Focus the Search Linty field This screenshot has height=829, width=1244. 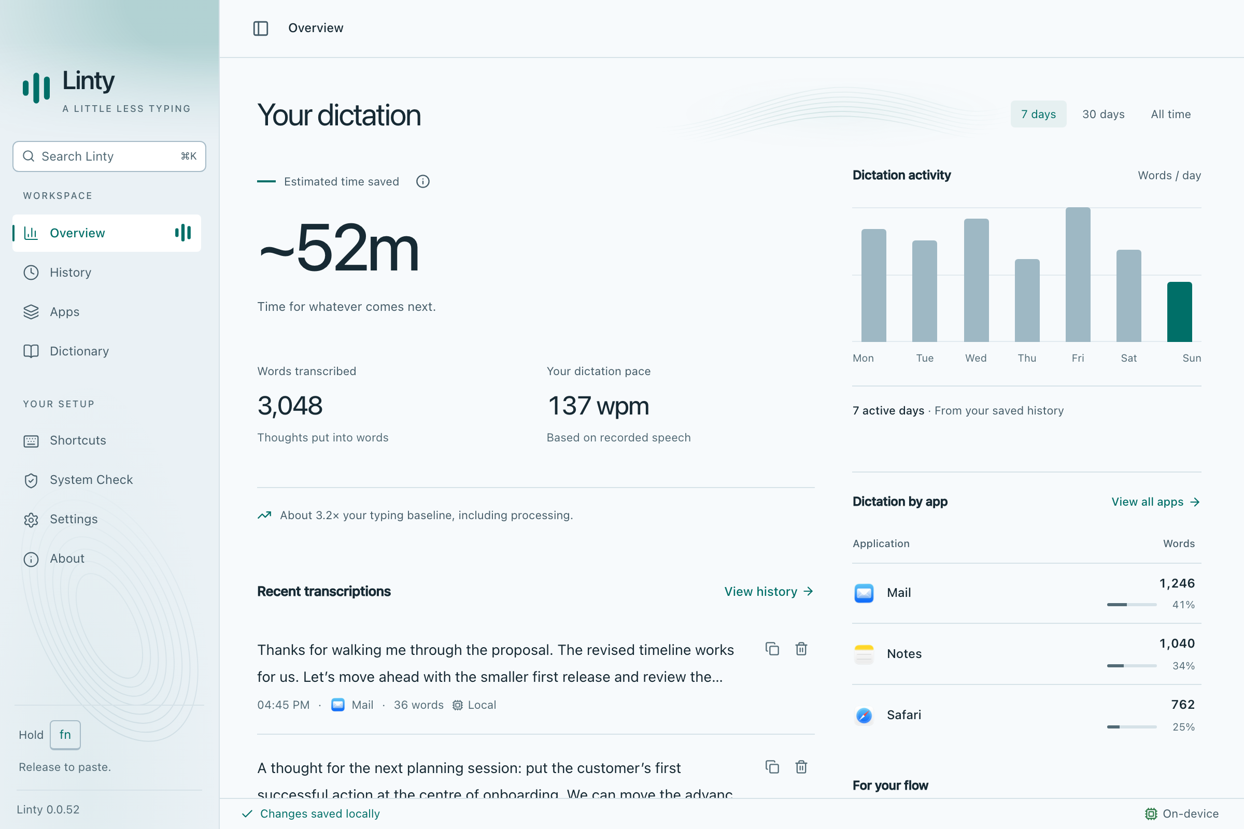click(109, 156)
